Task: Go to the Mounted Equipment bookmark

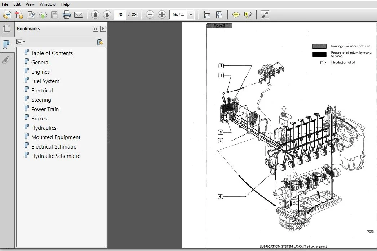Action: (x=56, y=137)
